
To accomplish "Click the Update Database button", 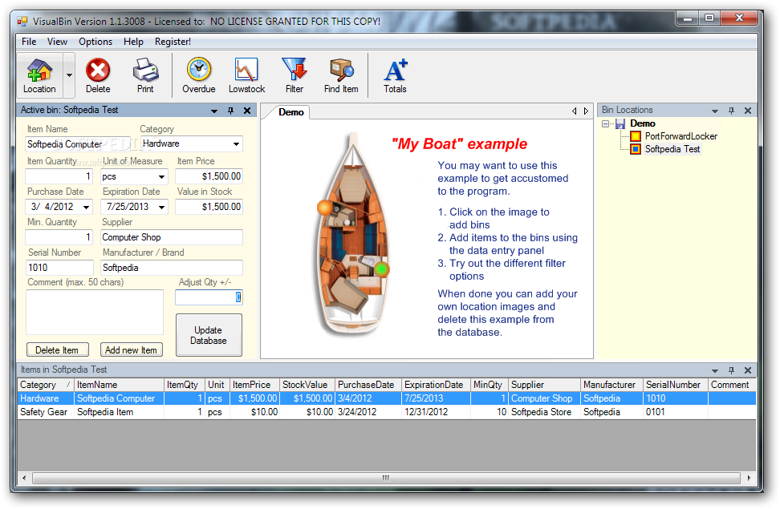I will click(209, 335).
